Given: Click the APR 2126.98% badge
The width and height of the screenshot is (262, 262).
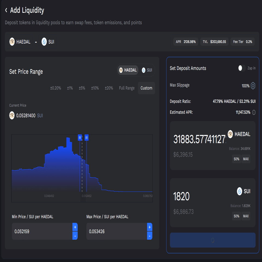Looking at the screenshot, I should [186, 42].
